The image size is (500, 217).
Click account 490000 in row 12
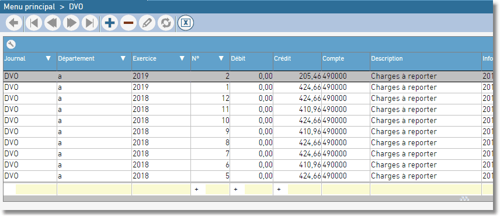coord(335,99)
